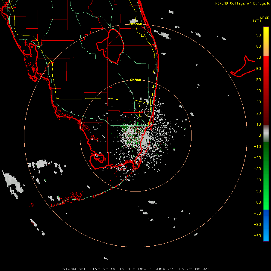
Task: Click the scale value 90
Action: [259, 35]
